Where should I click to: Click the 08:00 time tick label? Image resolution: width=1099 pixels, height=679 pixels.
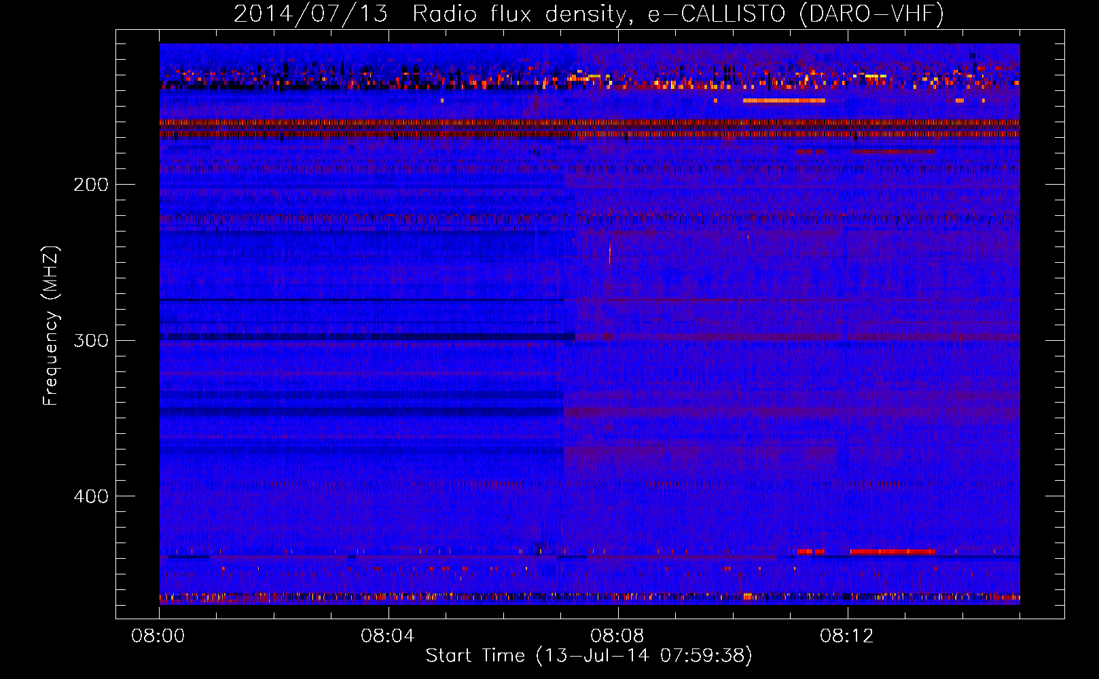coord(158,636)
